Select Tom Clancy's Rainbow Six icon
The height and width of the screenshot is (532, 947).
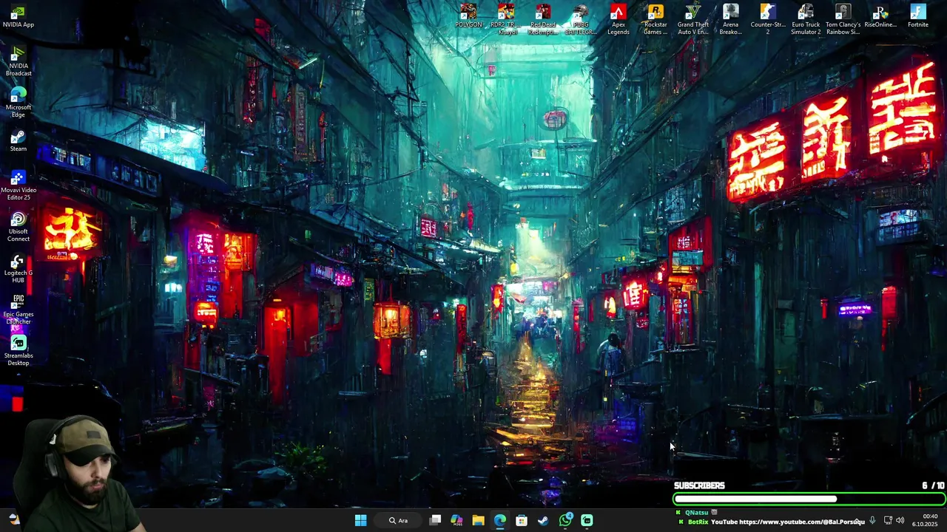tap(843, 20)
